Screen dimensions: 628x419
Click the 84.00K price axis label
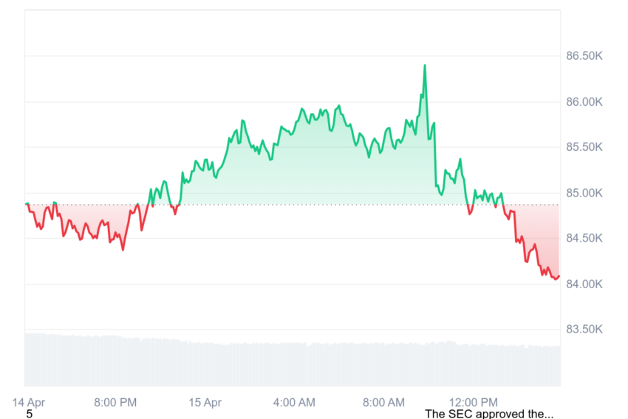pos(584,285)
